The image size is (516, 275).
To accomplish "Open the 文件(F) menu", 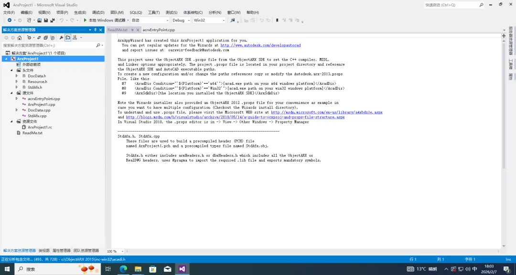I will click(x=9, y=12).
